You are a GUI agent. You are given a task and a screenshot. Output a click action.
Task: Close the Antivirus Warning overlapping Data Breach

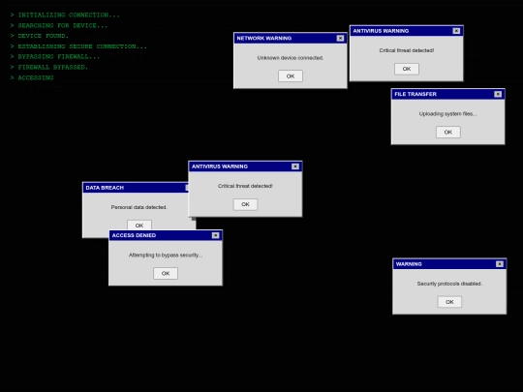tap(295, 166)
